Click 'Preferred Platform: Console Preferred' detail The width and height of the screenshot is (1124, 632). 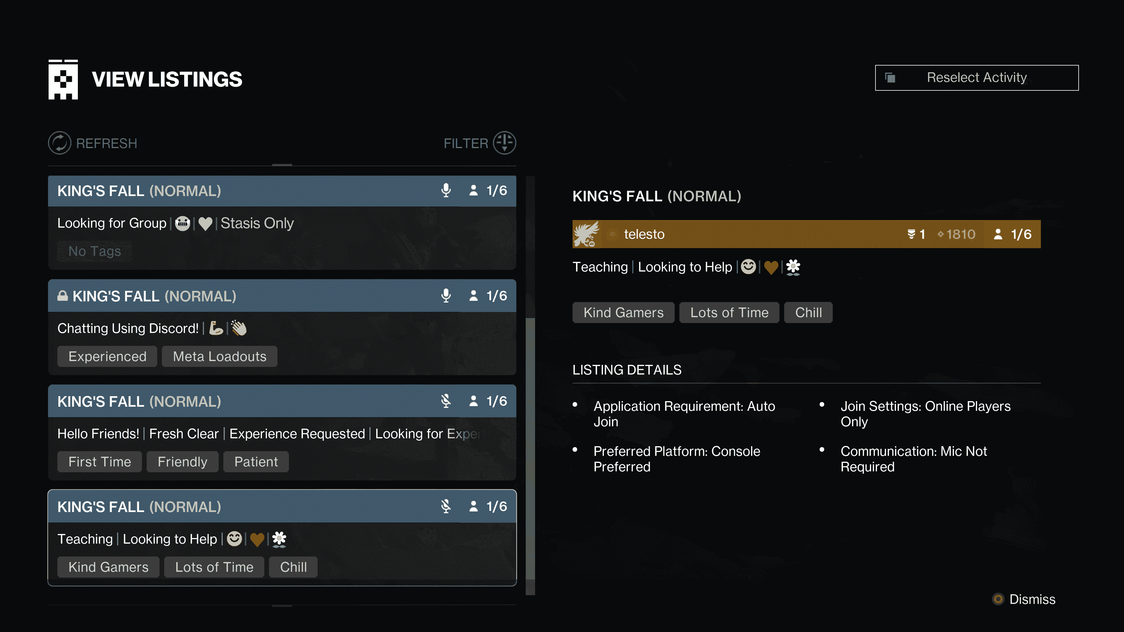pyautogui.click(x=677, y=459)
